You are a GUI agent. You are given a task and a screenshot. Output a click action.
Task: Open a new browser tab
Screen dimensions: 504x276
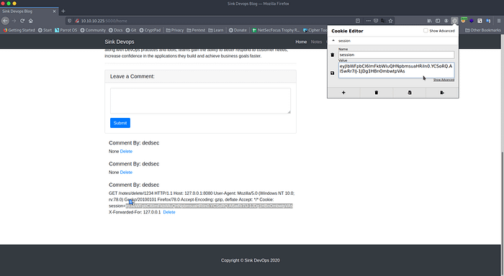pyautogui.click(x=63, y=11)
